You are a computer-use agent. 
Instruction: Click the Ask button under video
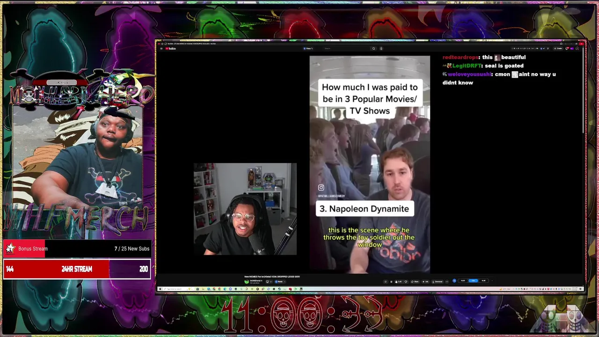point(425,281)
